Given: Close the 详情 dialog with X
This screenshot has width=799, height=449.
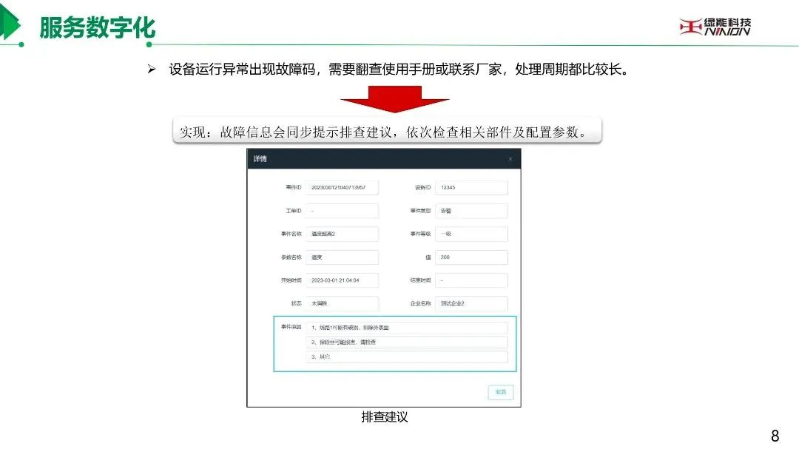Looking at the screenshot, I should 510,159.
